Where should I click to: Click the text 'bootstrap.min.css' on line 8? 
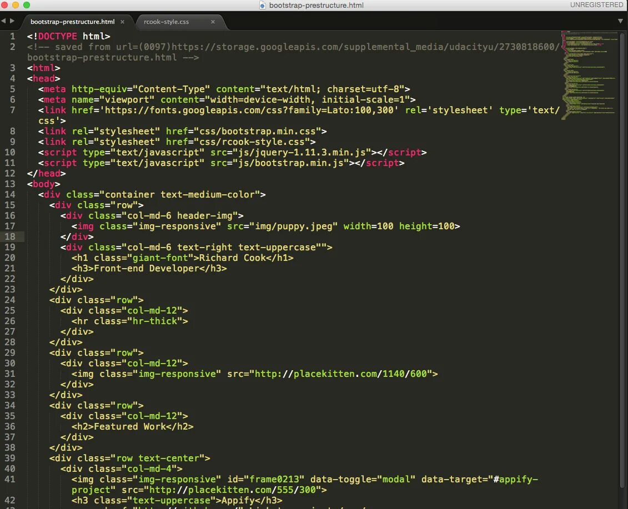point(269,132)
